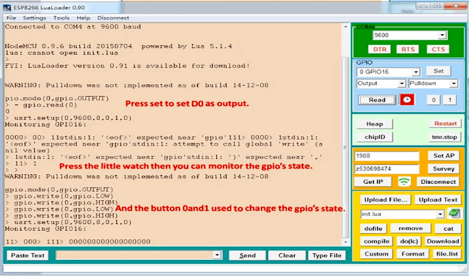
Task: Set GPIO high with the 1 button
Action: tap(450, 100)
